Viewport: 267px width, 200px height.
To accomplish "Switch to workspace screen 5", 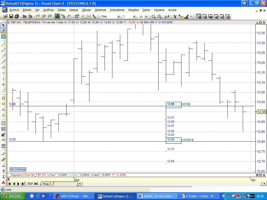I will click(x=222, y=16).
